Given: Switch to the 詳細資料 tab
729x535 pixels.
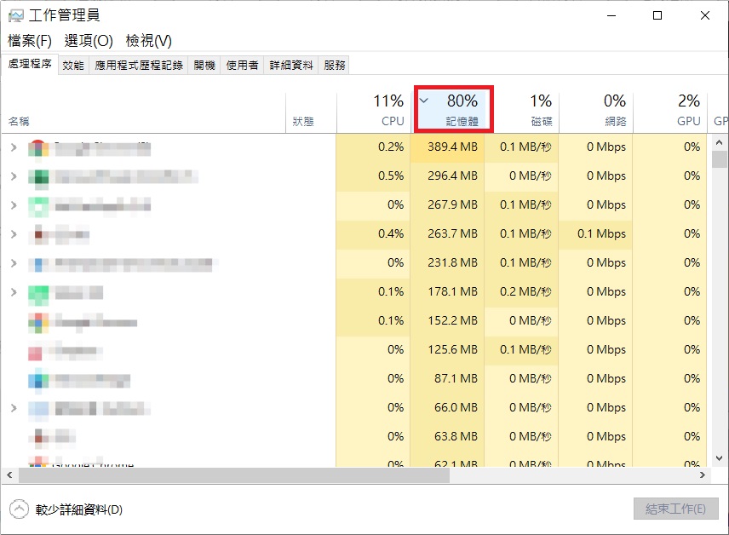Looking at the screenshot, I should (x=291, y=65).
